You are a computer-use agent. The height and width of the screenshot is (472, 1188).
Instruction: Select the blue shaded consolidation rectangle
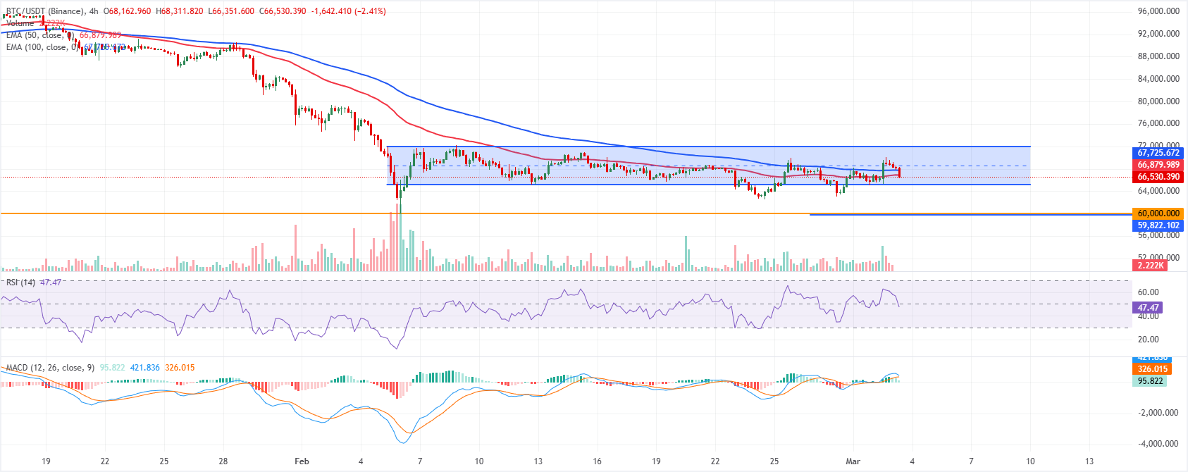(709, 166)
